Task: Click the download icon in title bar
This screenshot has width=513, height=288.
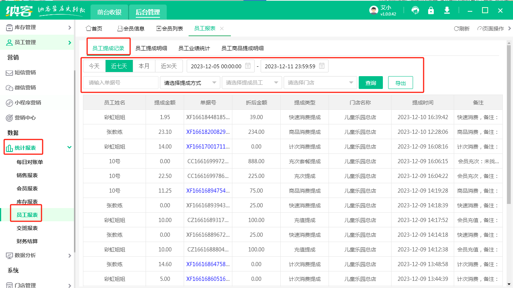Action: [x=447, y=11]
